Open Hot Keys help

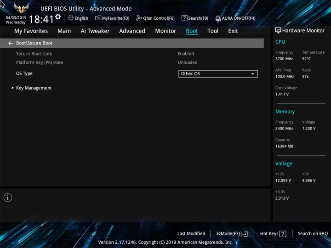click(273, 234)
